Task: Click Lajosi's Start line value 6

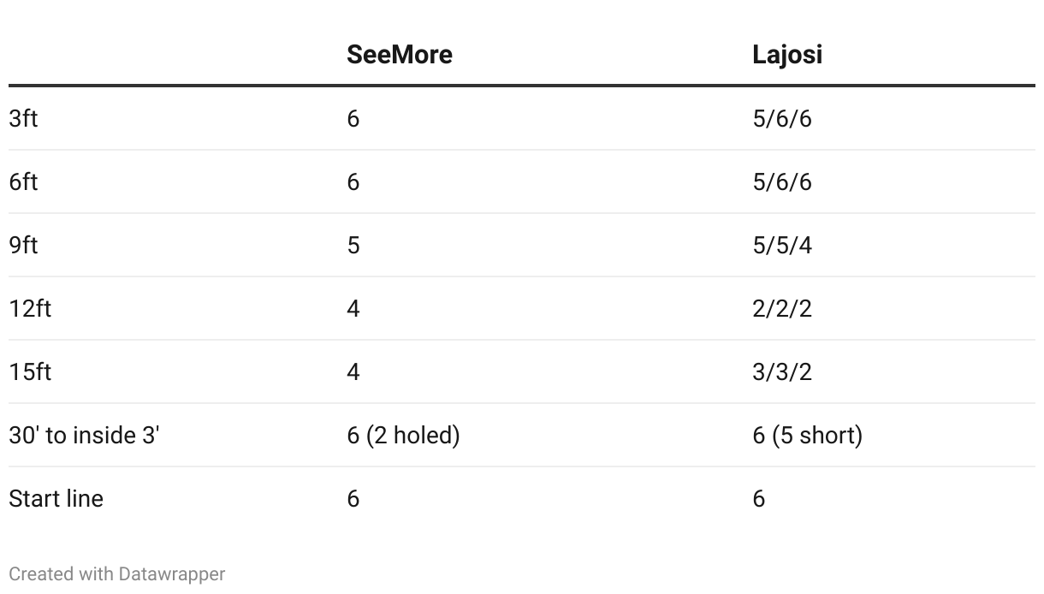Action: point(759,499)
